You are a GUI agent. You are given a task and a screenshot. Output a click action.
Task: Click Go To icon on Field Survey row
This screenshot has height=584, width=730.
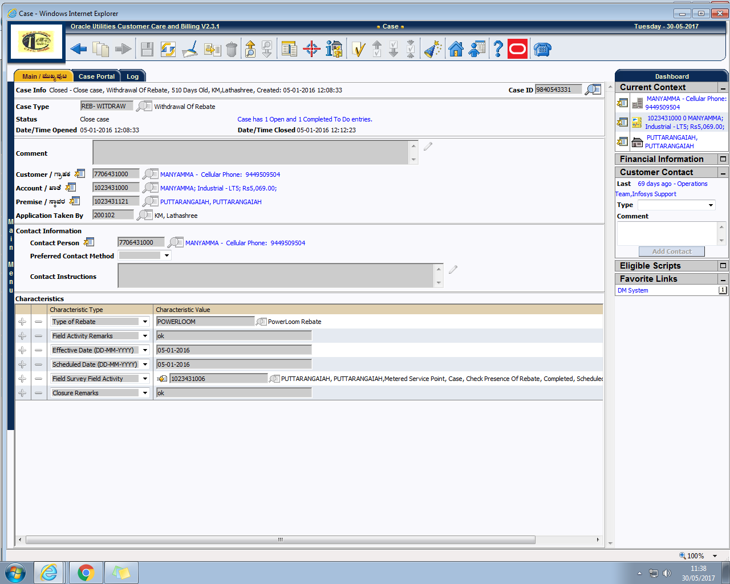coord(162,379)
